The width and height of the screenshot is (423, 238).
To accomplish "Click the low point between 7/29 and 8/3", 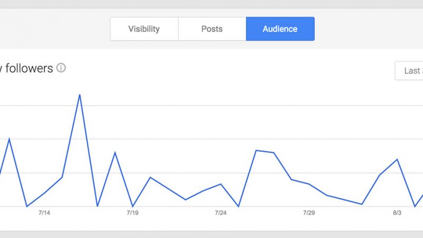I will [362, 204].
